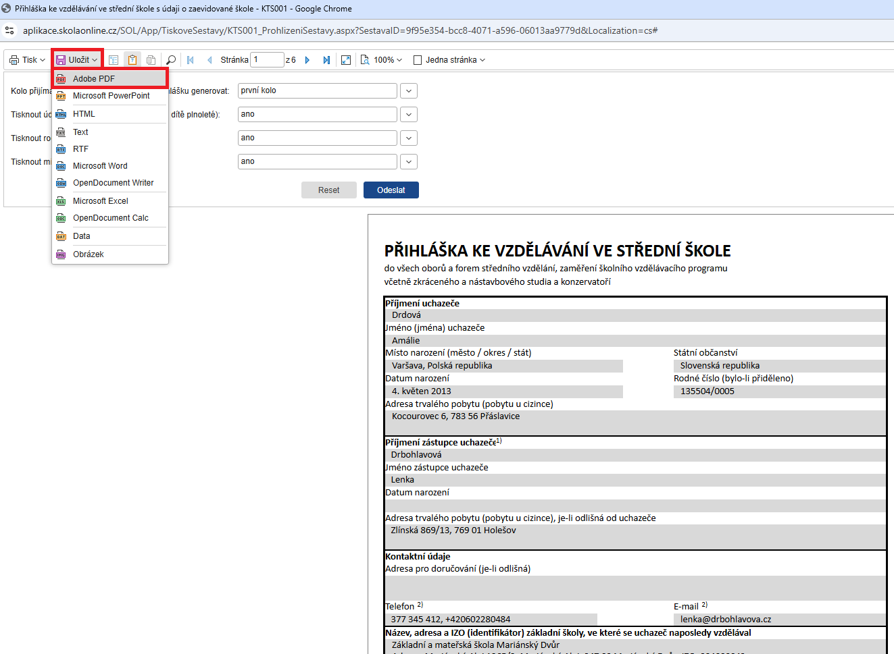Go to first page arrow
Screen dimensions: 894x654
pos(191,60)
